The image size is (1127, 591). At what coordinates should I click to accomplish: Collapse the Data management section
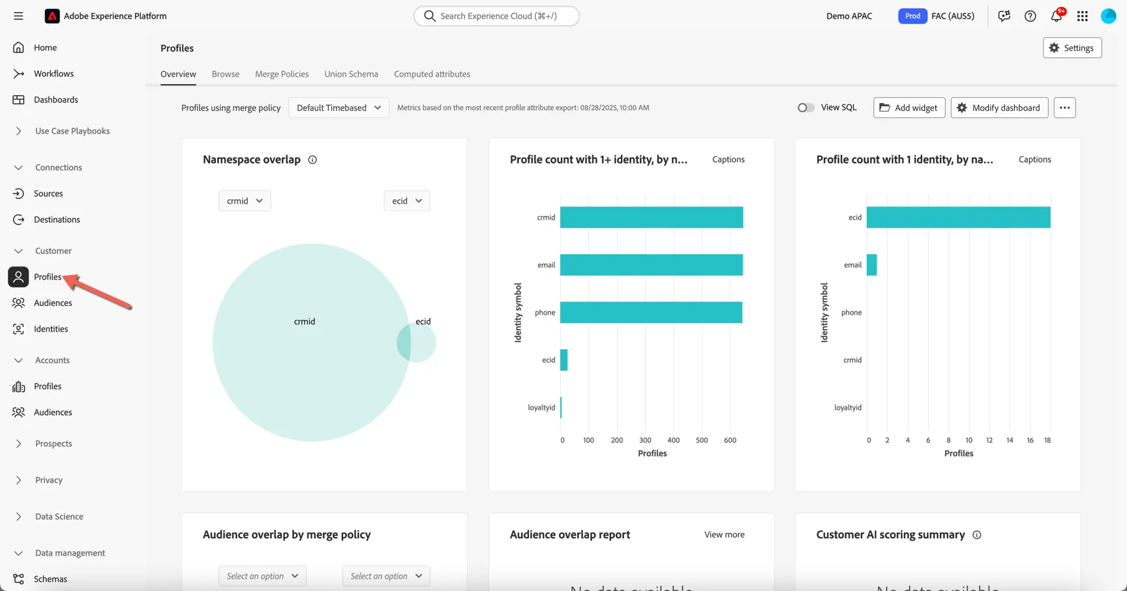pos(18,553)
